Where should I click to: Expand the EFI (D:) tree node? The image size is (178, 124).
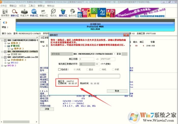[x=2, y=66]
